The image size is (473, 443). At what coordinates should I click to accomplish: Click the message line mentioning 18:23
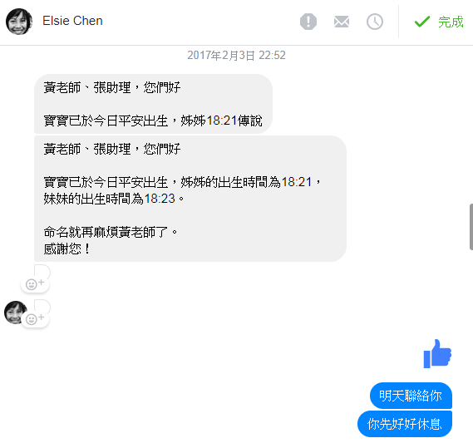[x=114, y=199]
